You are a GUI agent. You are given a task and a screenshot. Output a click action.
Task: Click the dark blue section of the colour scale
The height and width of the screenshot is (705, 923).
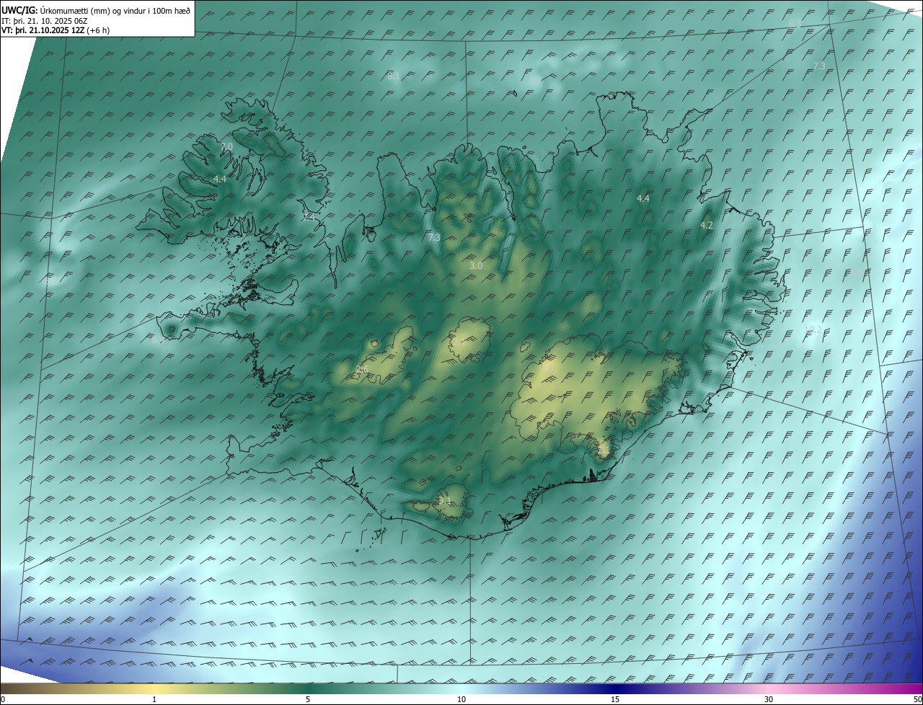(615, 688)
